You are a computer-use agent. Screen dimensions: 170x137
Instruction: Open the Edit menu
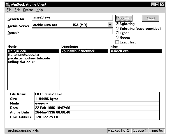[17, 10]
